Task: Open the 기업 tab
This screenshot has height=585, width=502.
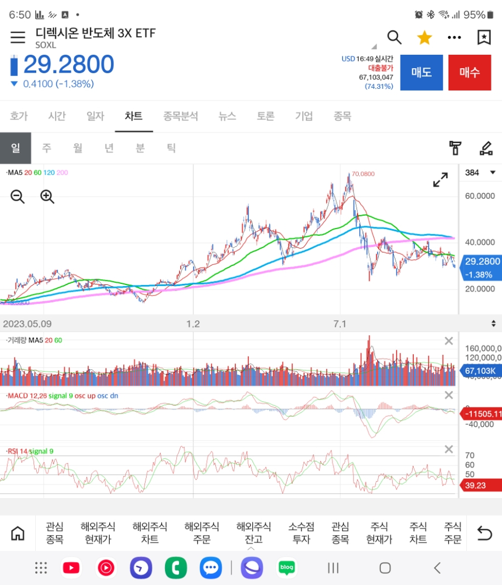Action: tap(304, 116)
